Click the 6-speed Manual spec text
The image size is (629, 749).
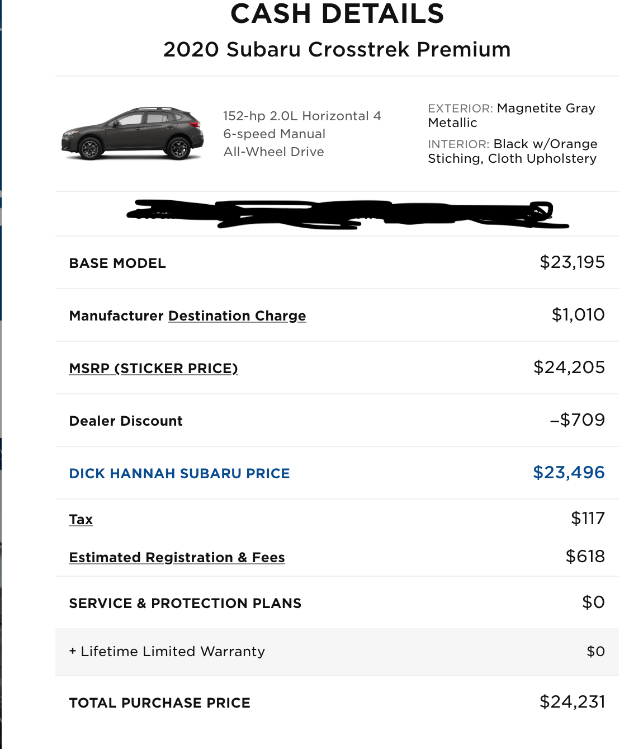(274, 134)
